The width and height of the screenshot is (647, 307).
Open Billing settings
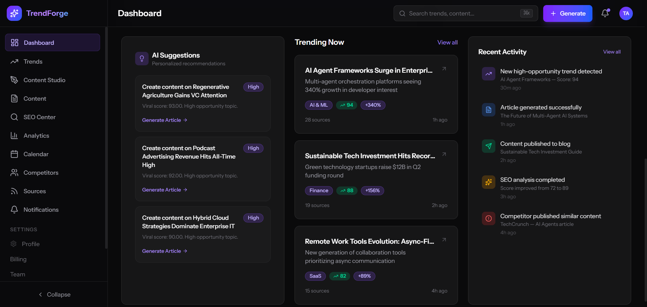18,259
